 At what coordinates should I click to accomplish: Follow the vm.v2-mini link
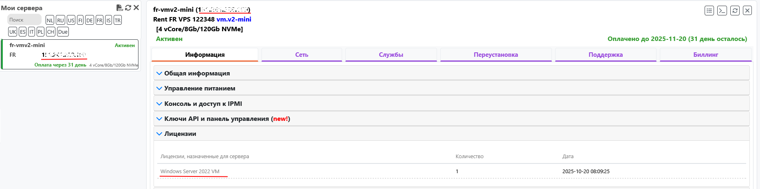(234, 19)
